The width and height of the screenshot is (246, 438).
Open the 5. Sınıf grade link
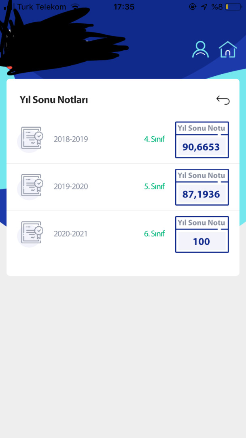point(154,187)
